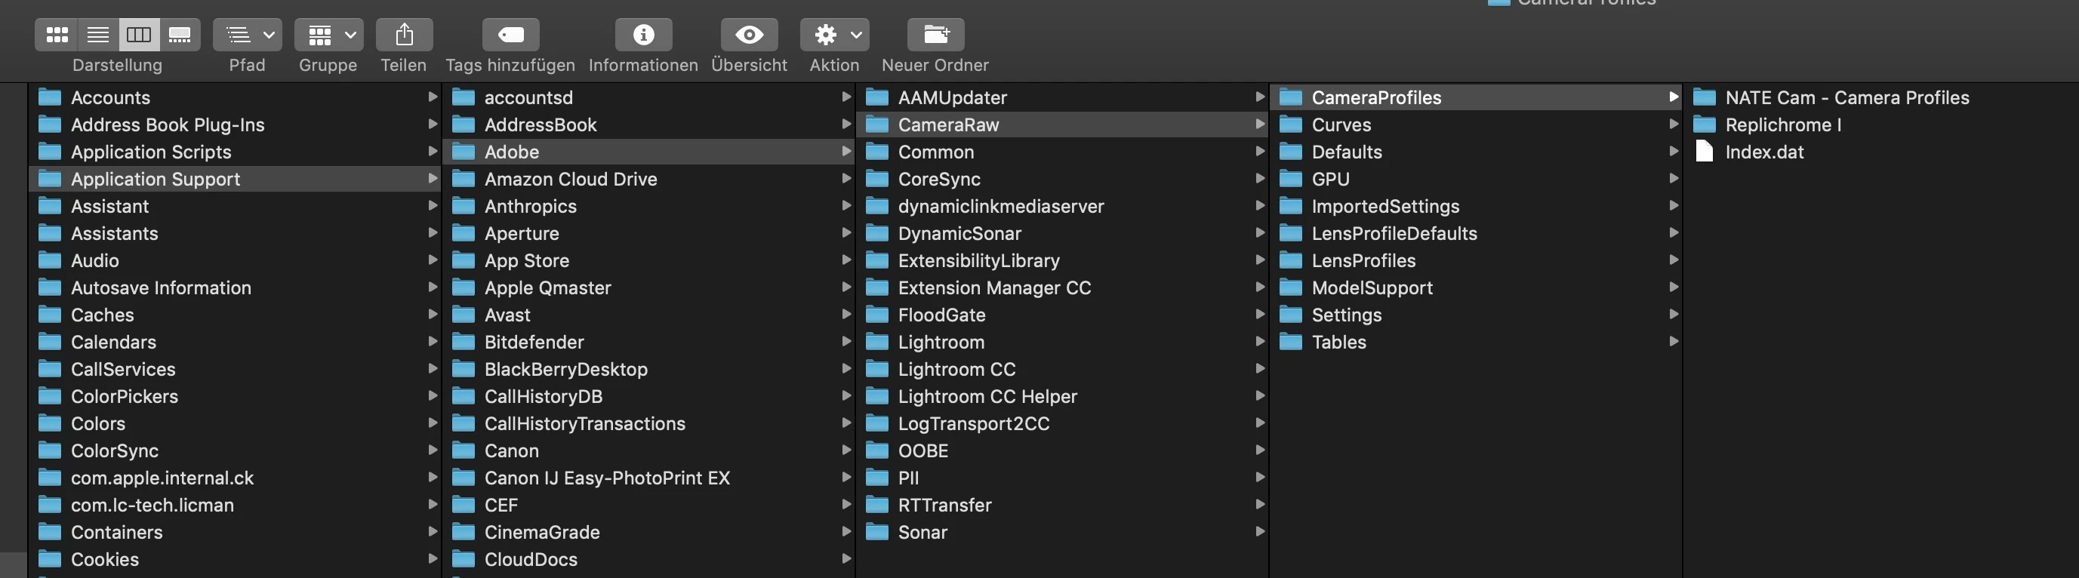Switch to list view in Darstellung
The image size is (2079, 578).
(97, 35)
